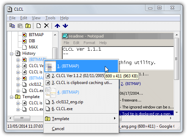
Task: Click the preview pane scroll right arrow
Action: click(x=171, y=118)
